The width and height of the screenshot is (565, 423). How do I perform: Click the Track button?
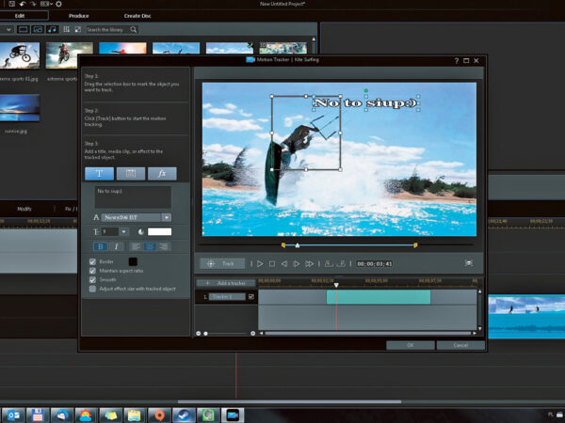221,264
